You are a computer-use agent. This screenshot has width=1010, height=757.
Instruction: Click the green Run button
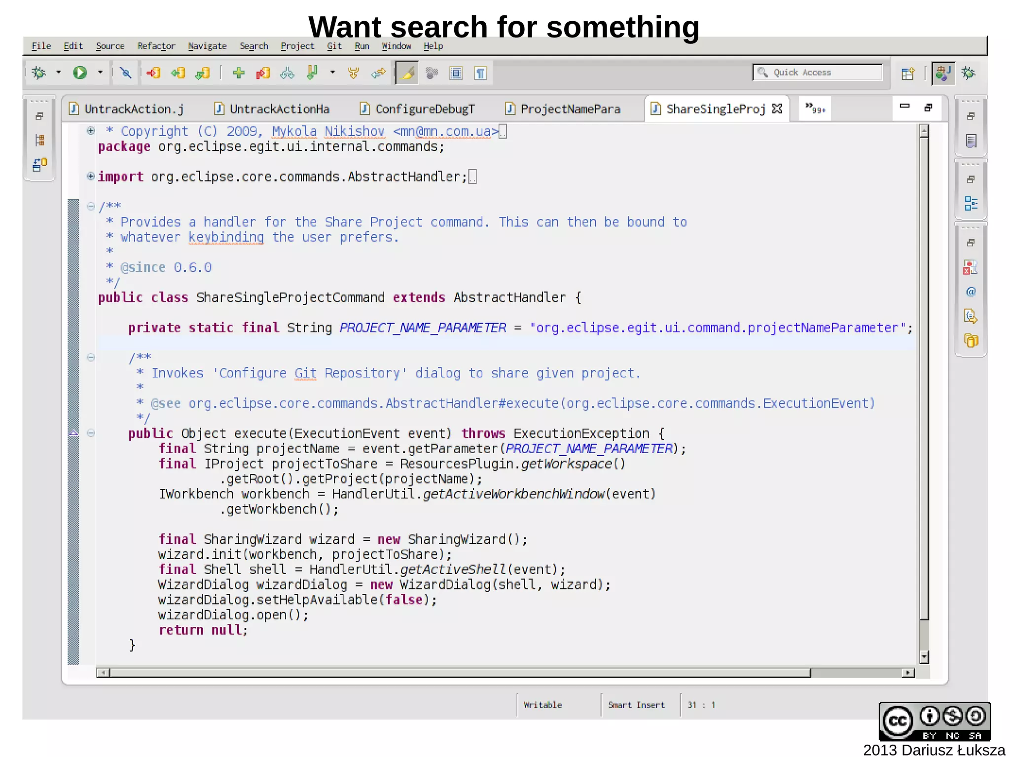[80, 73]
